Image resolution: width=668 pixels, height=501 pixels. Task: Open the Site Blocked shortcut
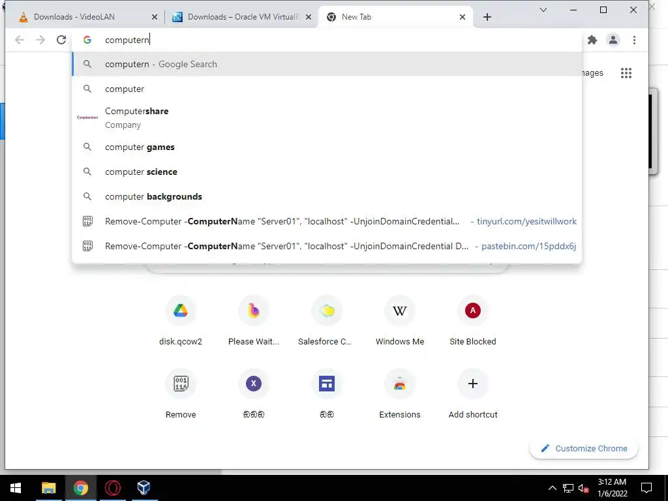point(472,321)
